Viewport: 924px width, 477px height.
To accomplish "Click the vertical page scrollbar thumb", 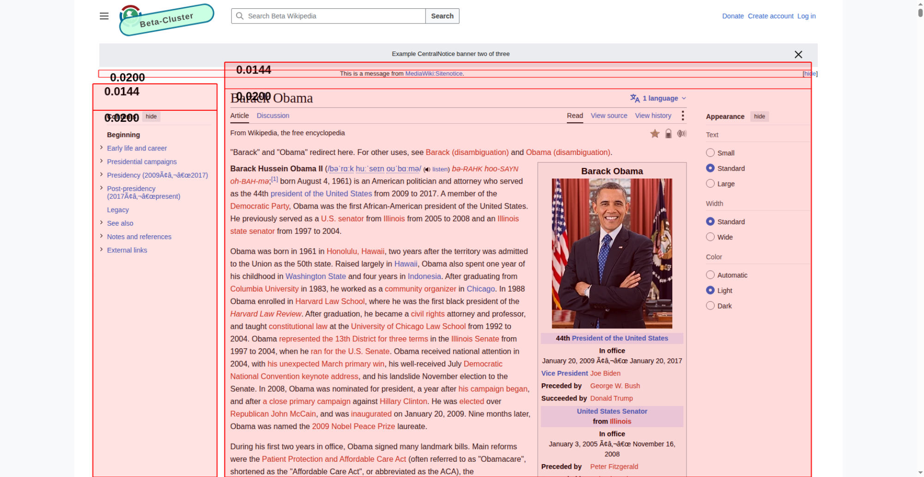I will (920, 12).
